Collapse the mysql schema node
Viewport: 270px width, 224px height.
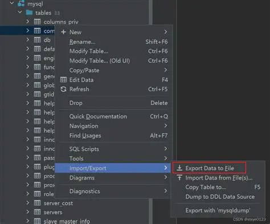click(12, 3)
